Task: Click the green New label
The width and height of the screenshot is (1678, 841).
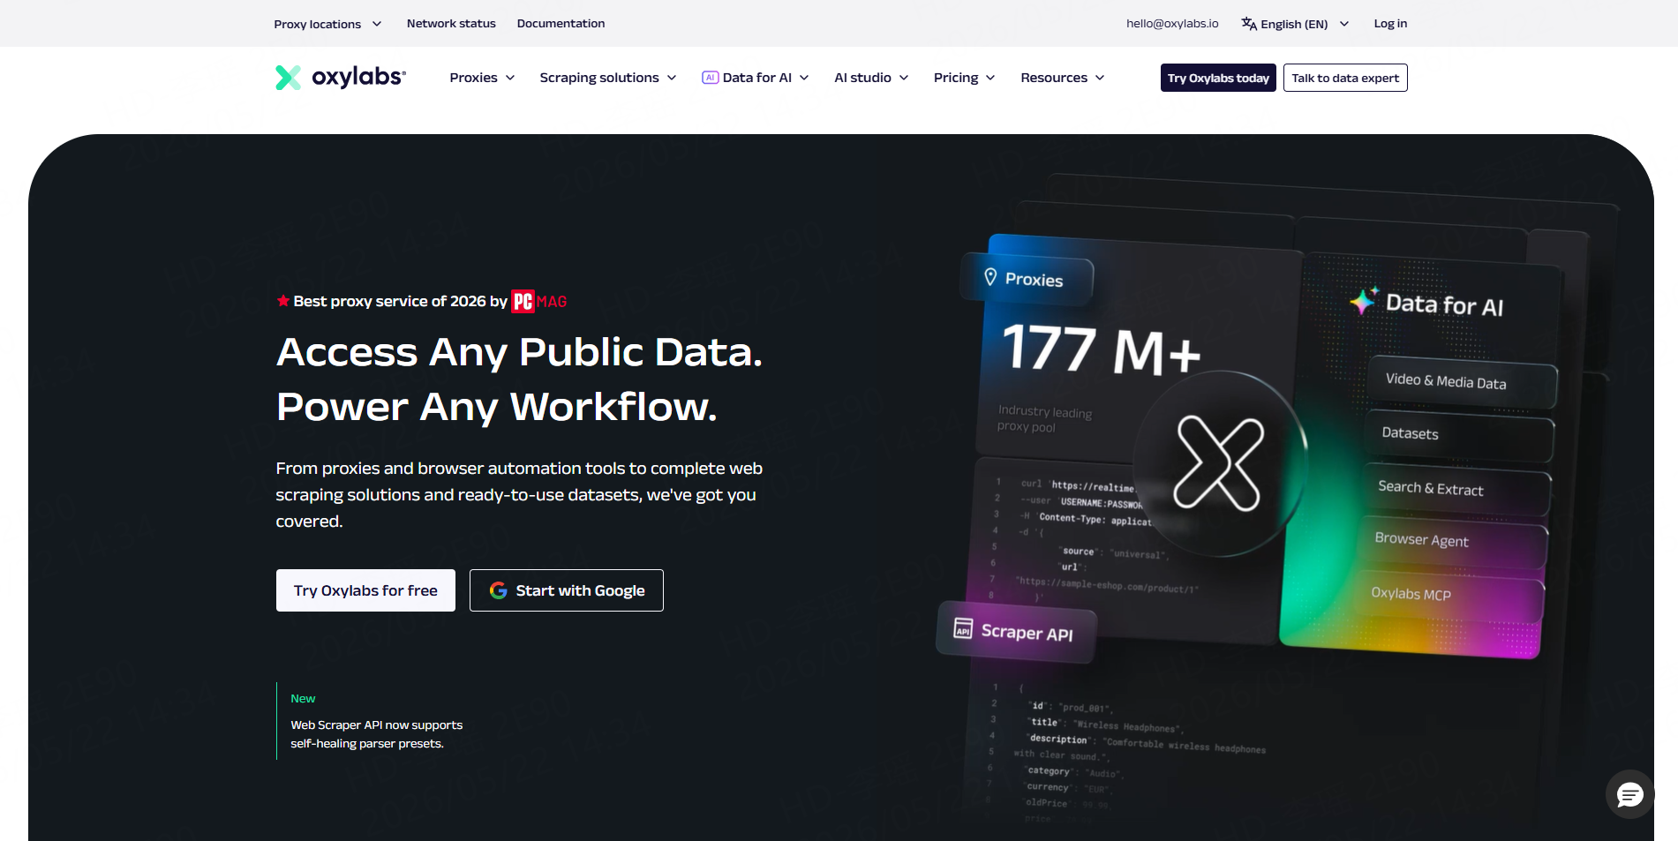Action: (303, 698)
